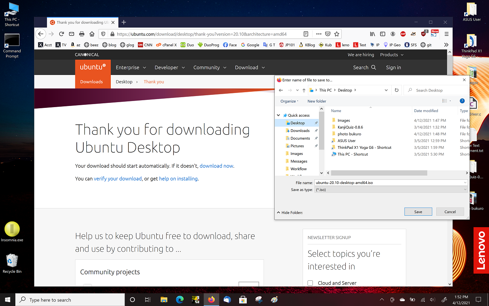This screenshot has height=306, width=489.
Task: Go to Firefox home page icon
Action: click(92, 34)
